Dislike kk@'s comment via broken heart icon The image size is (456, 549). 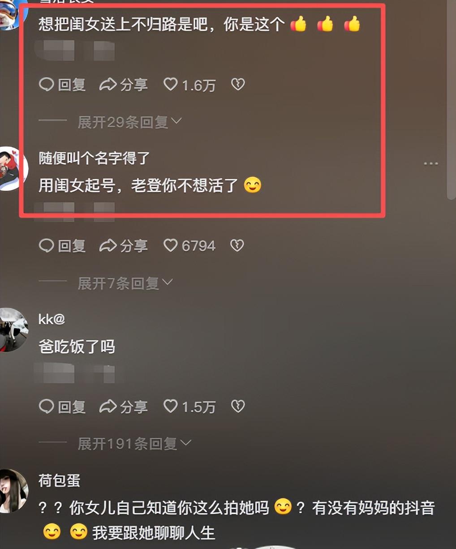[x=238, y=406]
